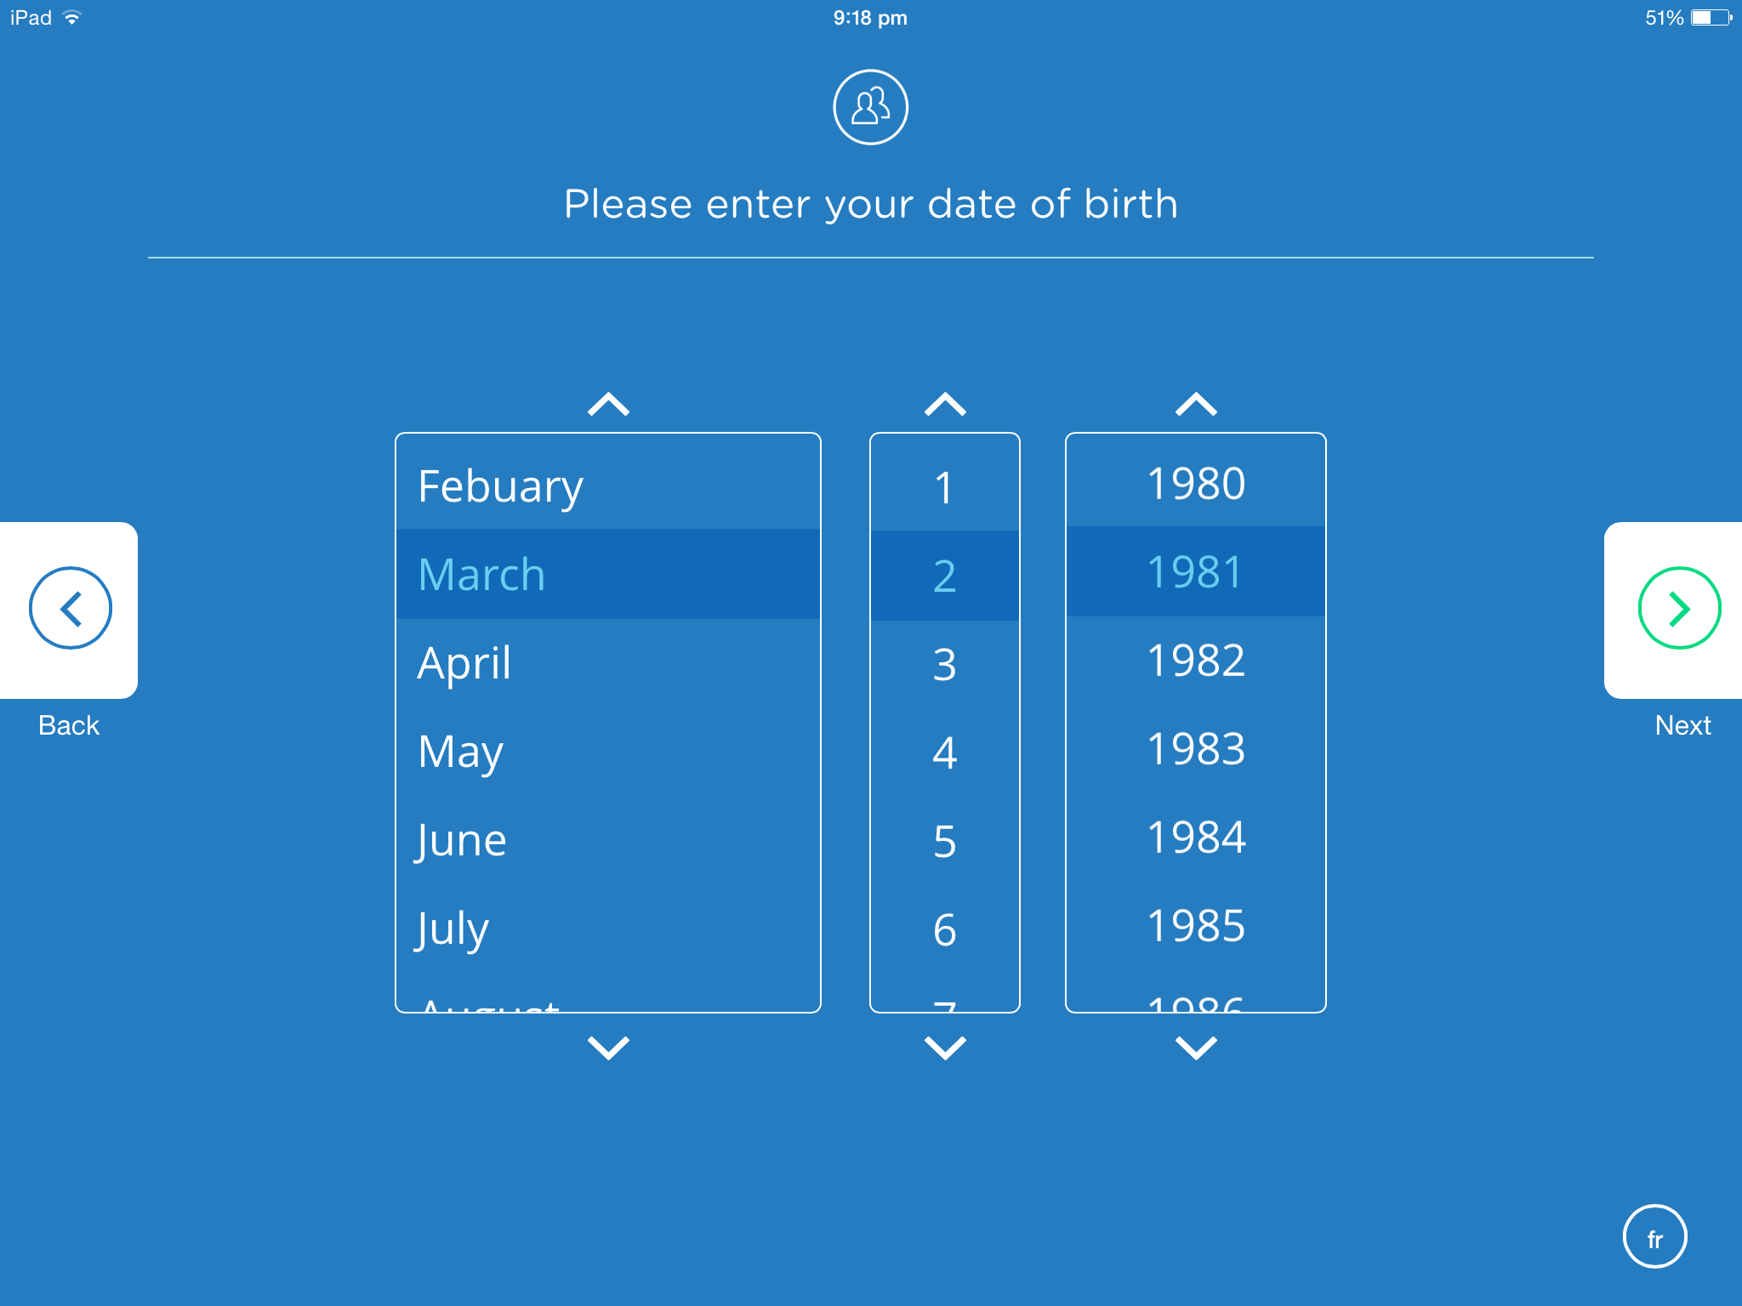The image size is (1742, 1306).
Task: Tap the users profile icon at top
Action: [870, 107]
